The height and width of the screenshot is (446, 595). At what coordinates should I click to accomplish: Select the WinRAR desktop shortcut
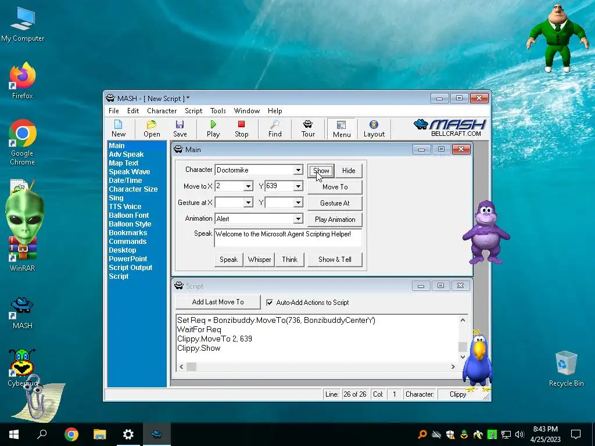(x=23, y=254)
